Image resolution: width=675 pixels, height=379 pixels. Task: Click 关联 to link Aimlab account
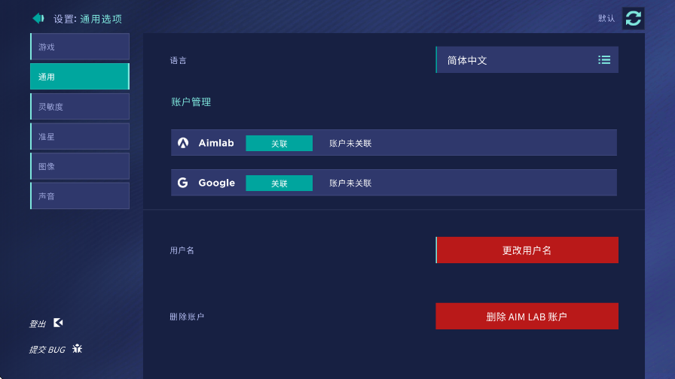click(279, 143)
